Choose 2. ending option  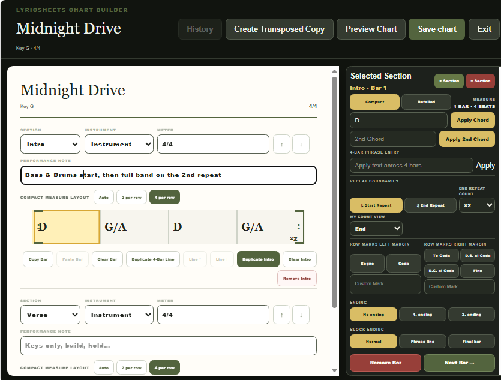pos(471,315)
